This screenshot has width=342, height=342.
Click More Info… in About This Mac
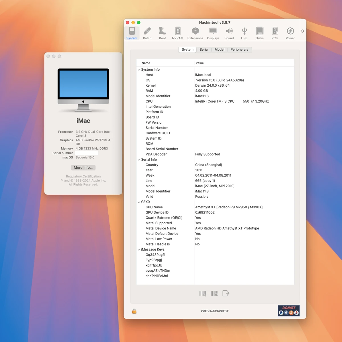pyautogui.click(x=83, y=168)
